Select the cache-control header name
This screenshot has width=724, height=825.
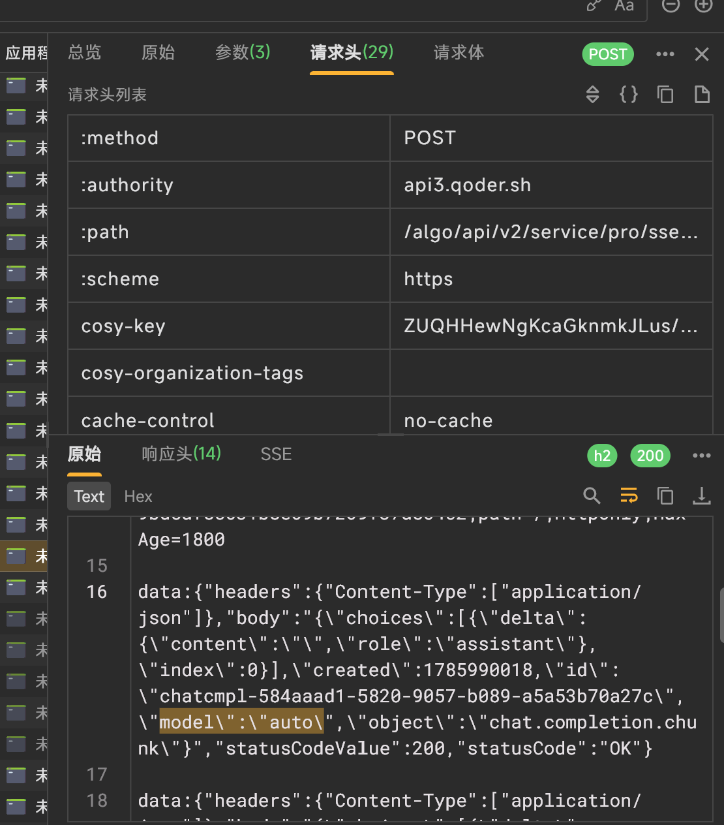[229, 416]
